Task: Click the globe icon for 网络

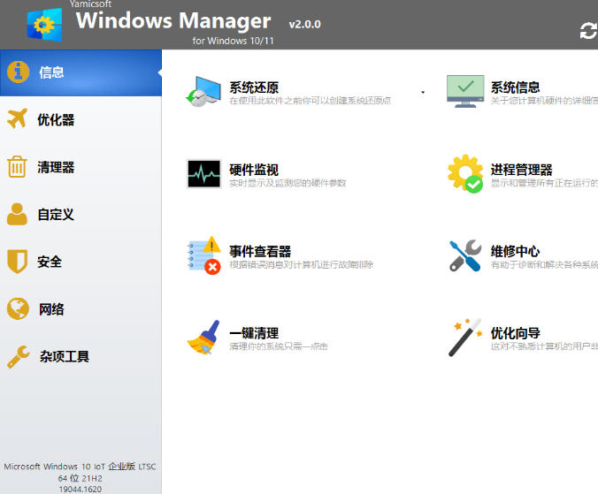Action: point(18,308)
